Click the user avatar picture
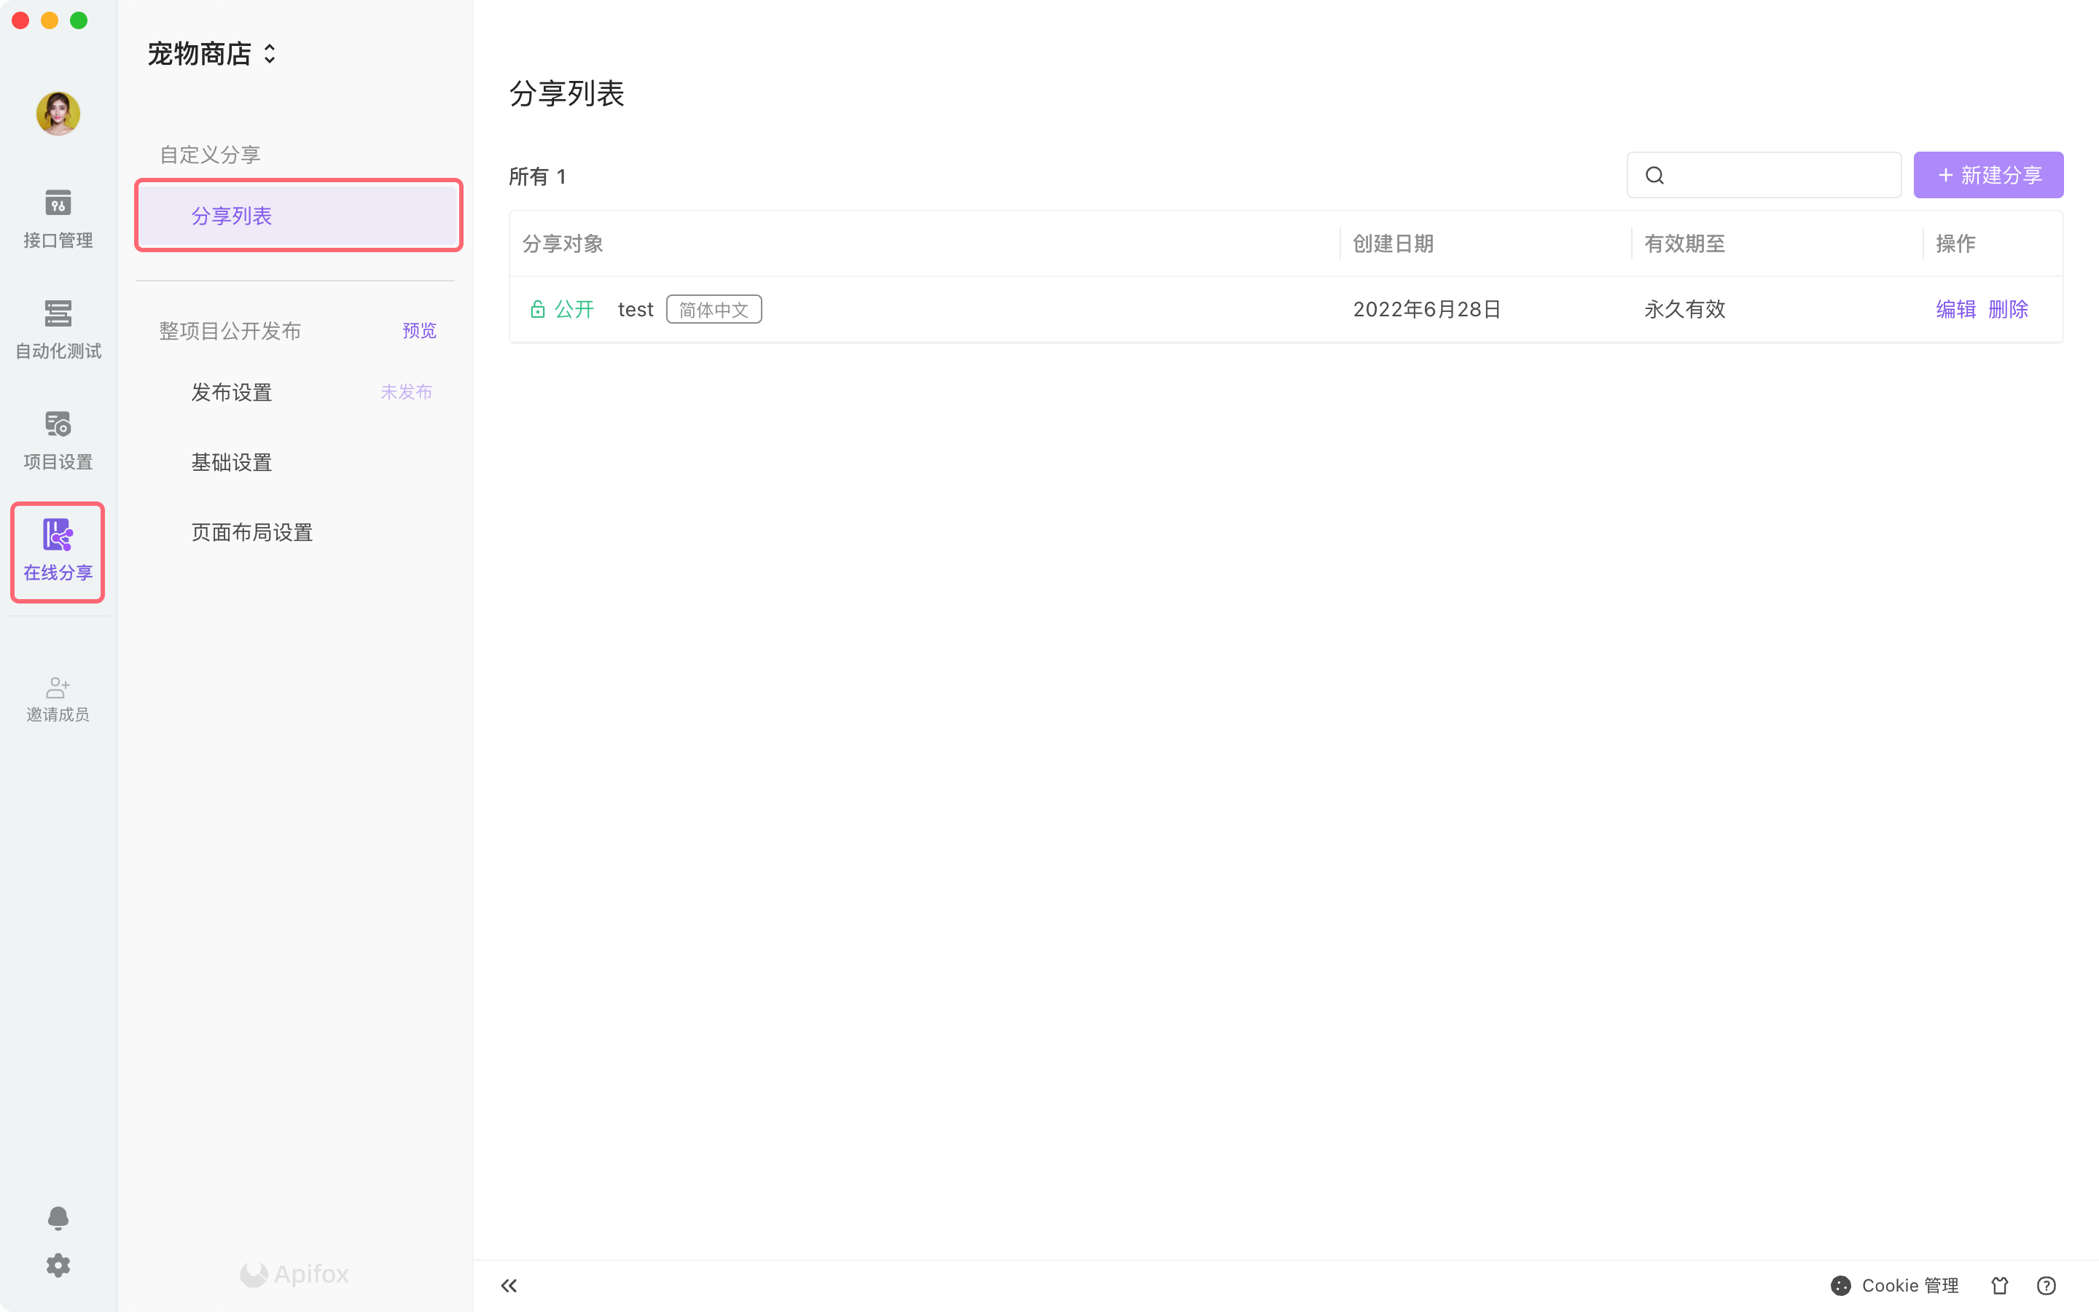 [58, 114]
